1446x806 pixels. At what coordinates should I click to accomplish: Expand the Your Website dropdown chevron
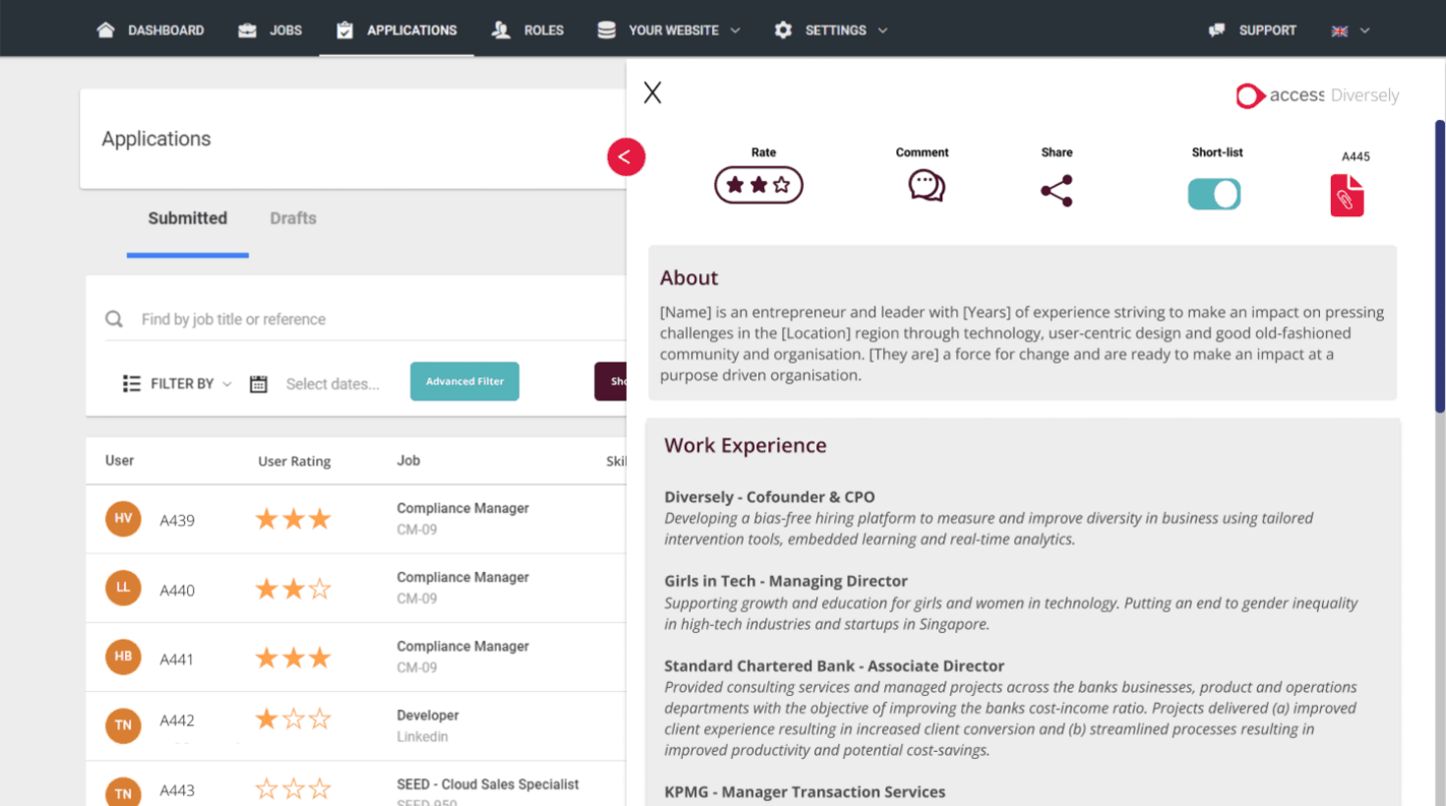(735, 30)
